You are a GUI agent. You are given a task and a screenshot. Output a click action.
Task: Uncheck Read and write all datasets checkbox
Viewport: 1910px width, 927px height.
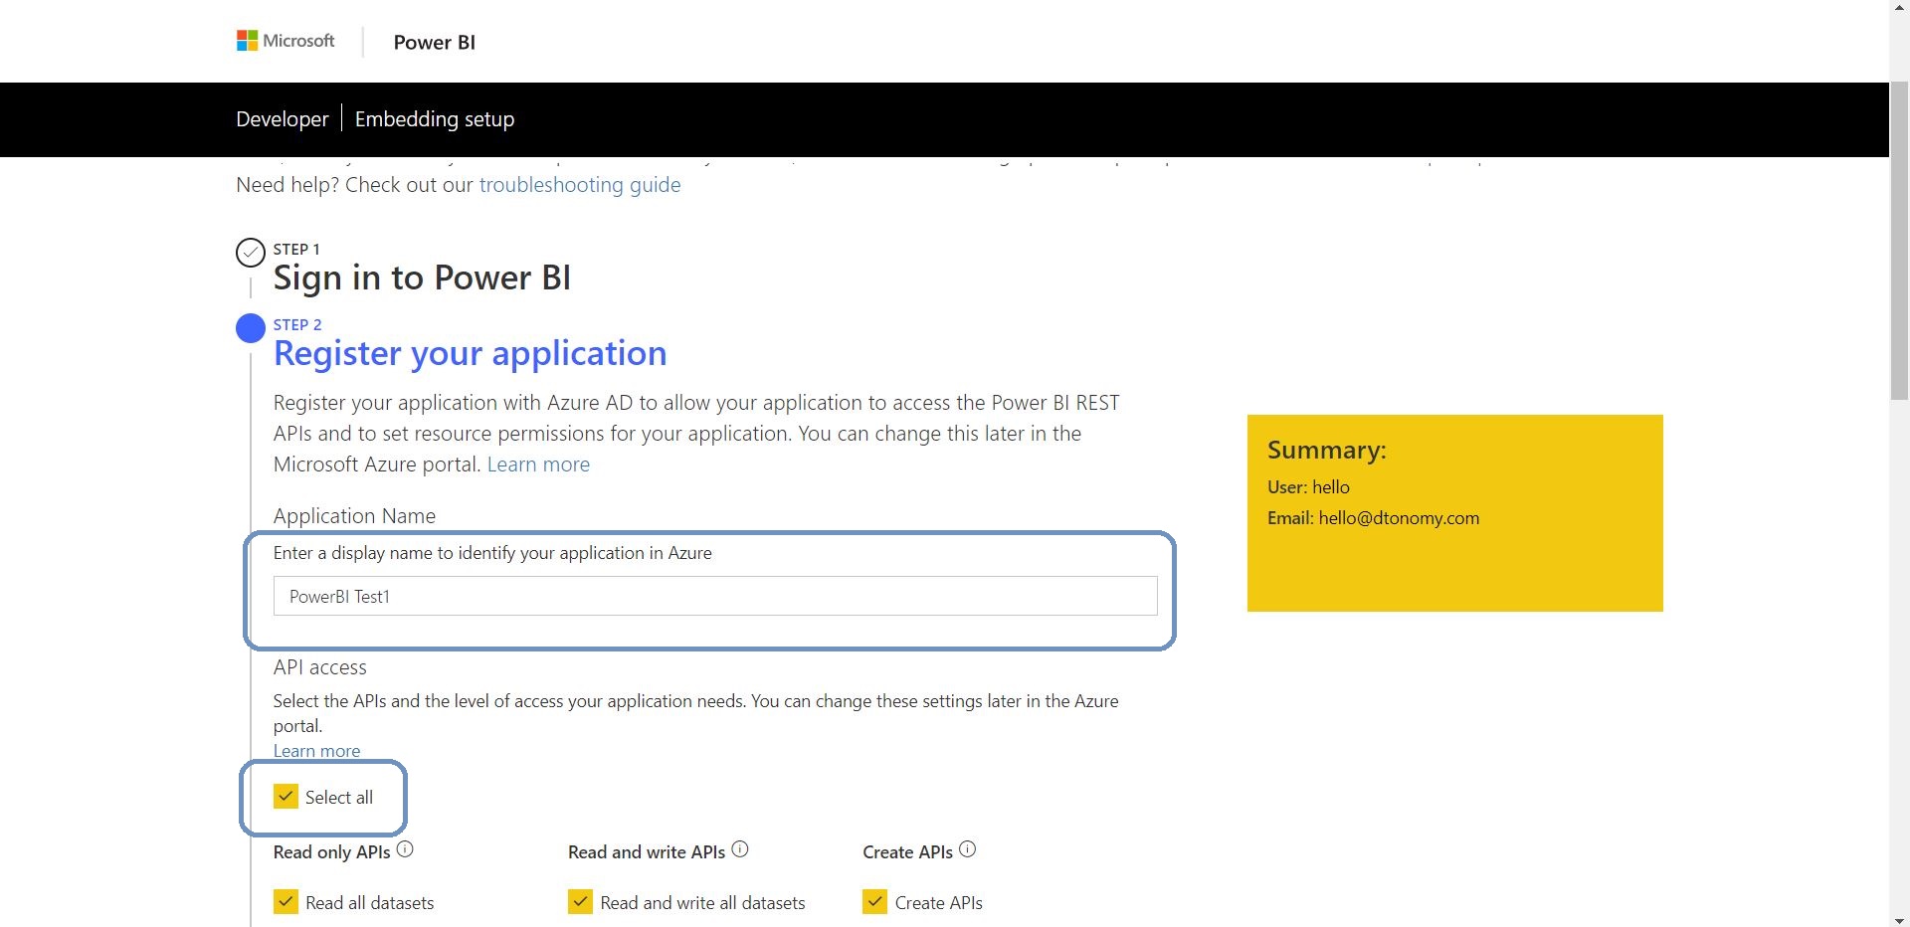point(580,901)
